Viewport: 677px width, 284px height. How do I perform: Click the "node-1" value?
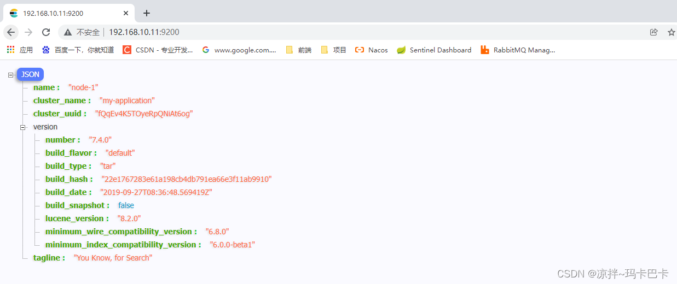tap(83, 87)
